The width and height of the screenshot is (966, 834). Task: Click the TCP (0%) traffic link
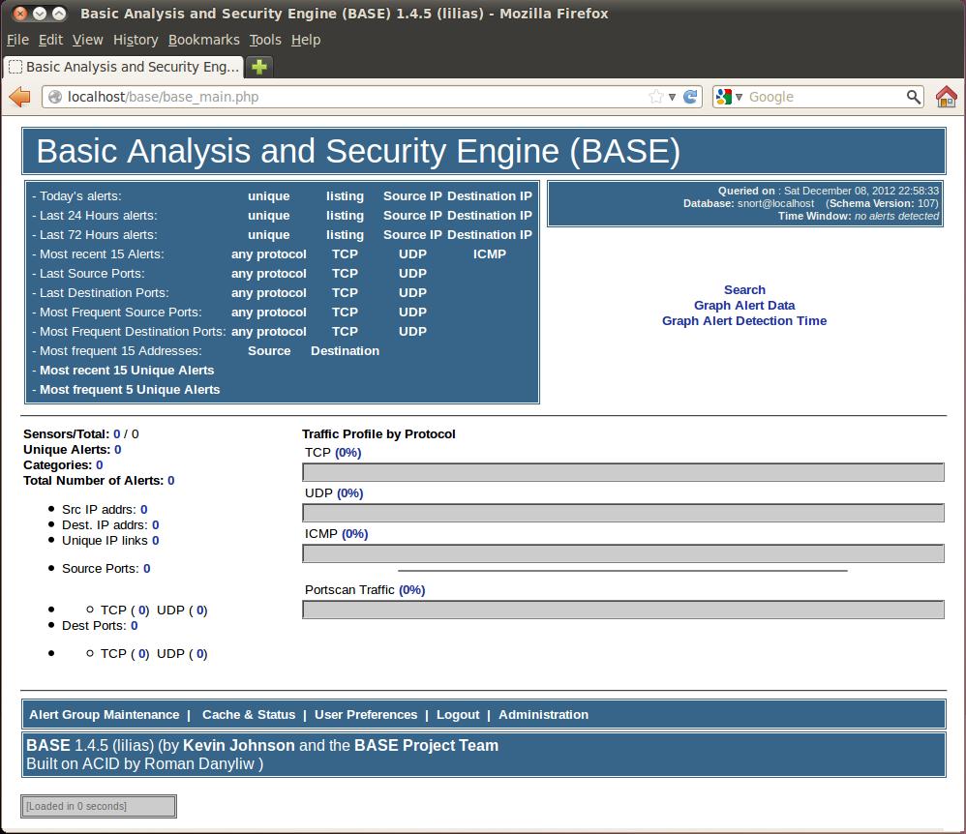(348, 453)
